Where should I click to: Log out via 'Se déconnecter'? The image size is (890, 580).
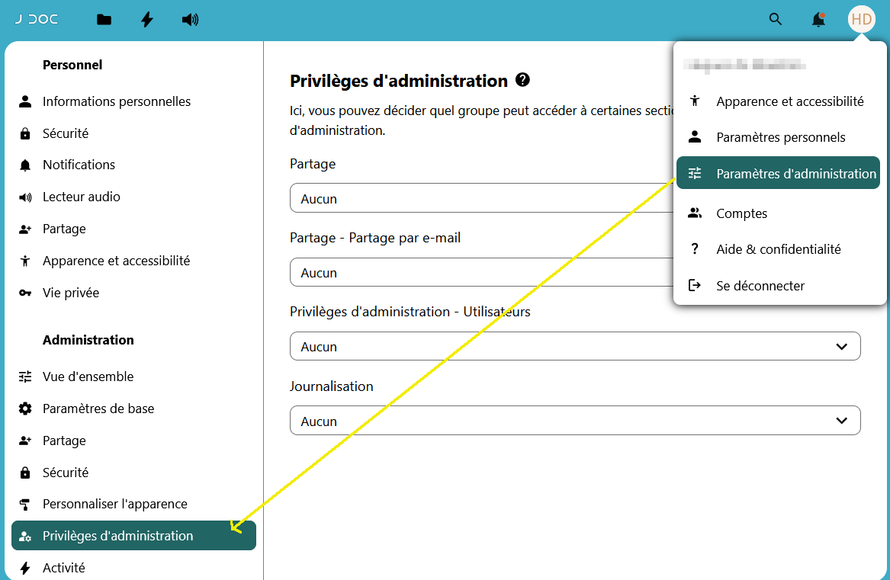coord(760,285)
